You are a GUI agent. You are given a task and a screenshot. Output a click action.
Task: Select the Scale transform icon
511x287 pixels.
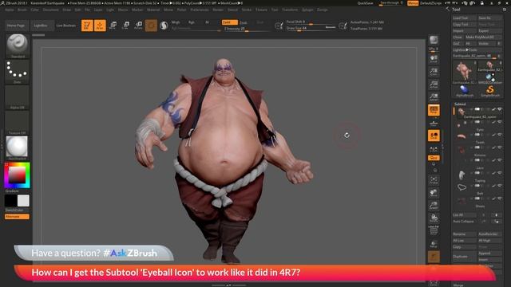[126, 26]
